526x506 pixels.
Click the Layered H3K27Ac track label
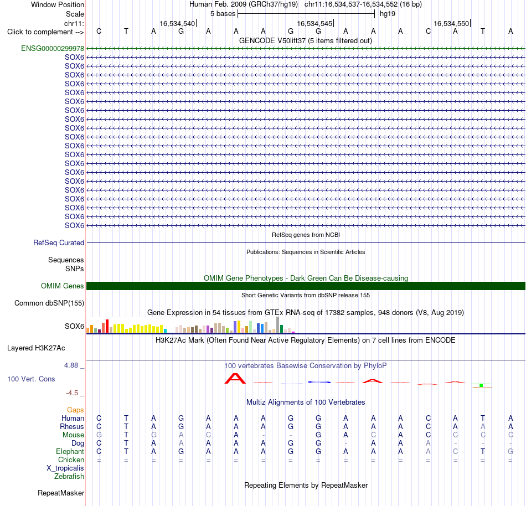(36, 348)
